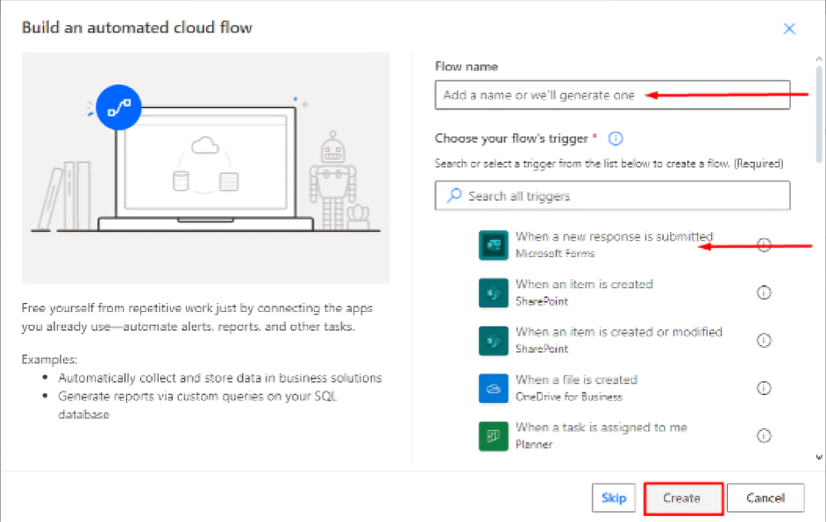Click the Flow name input field

612,95
